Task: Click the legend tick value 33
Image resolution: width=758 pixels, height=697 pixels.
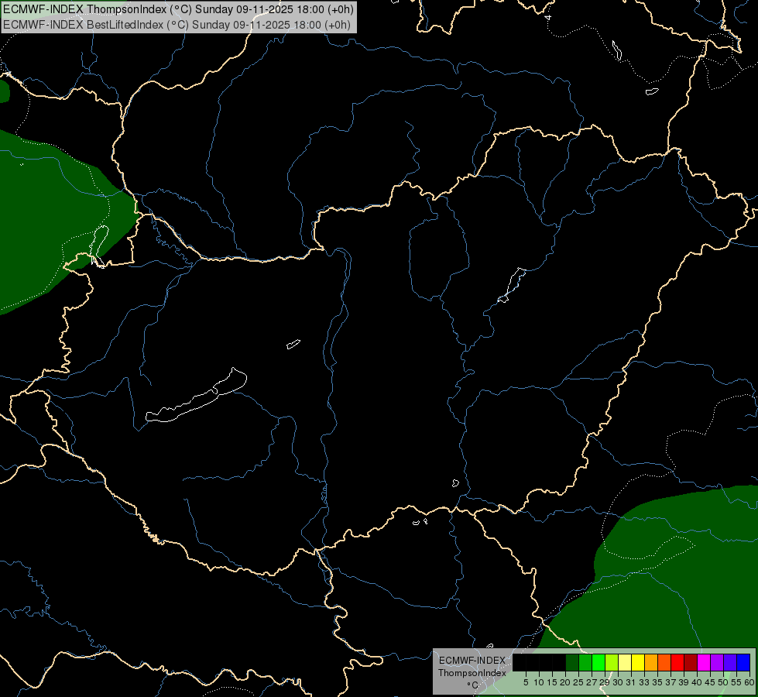Action: click(x=644, y=682)
